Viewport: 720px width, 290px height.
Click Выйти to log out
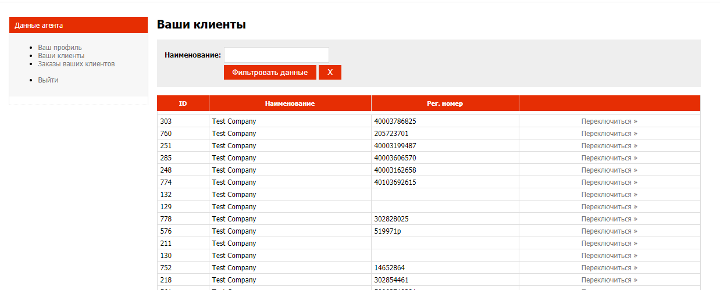tap(48, 80)
